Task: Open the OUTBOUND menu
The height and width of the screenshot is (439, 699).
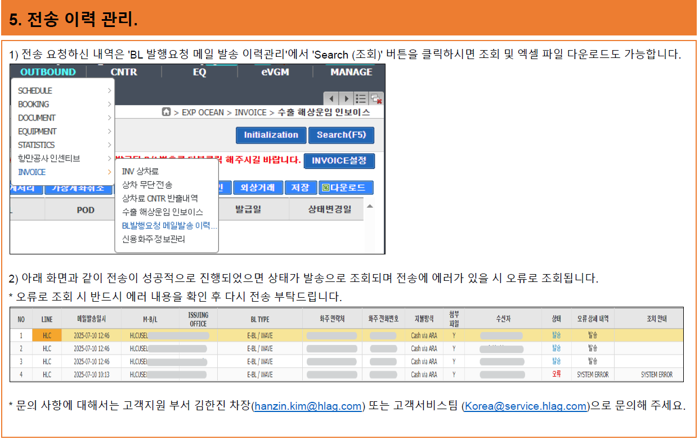Action: tap(47, 72)
